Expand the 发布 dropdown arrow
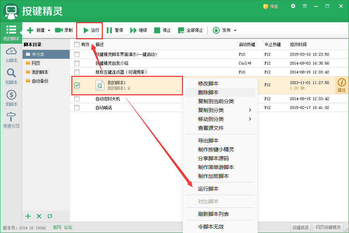The height and width of the screenshot is (233, 349). (235, 30)
